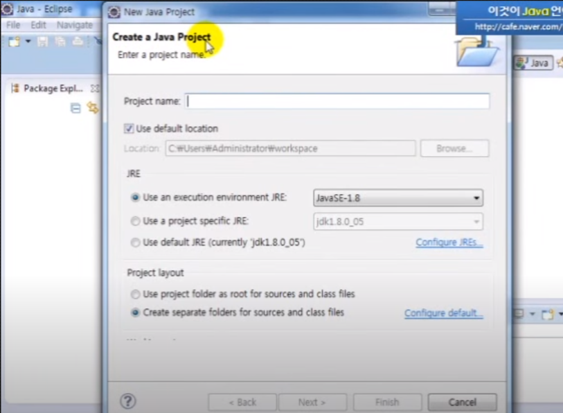Image resolution: width=563 pixels, height=413 pixels.
Task: Open the Configure default link
Action: pos(443,313)
